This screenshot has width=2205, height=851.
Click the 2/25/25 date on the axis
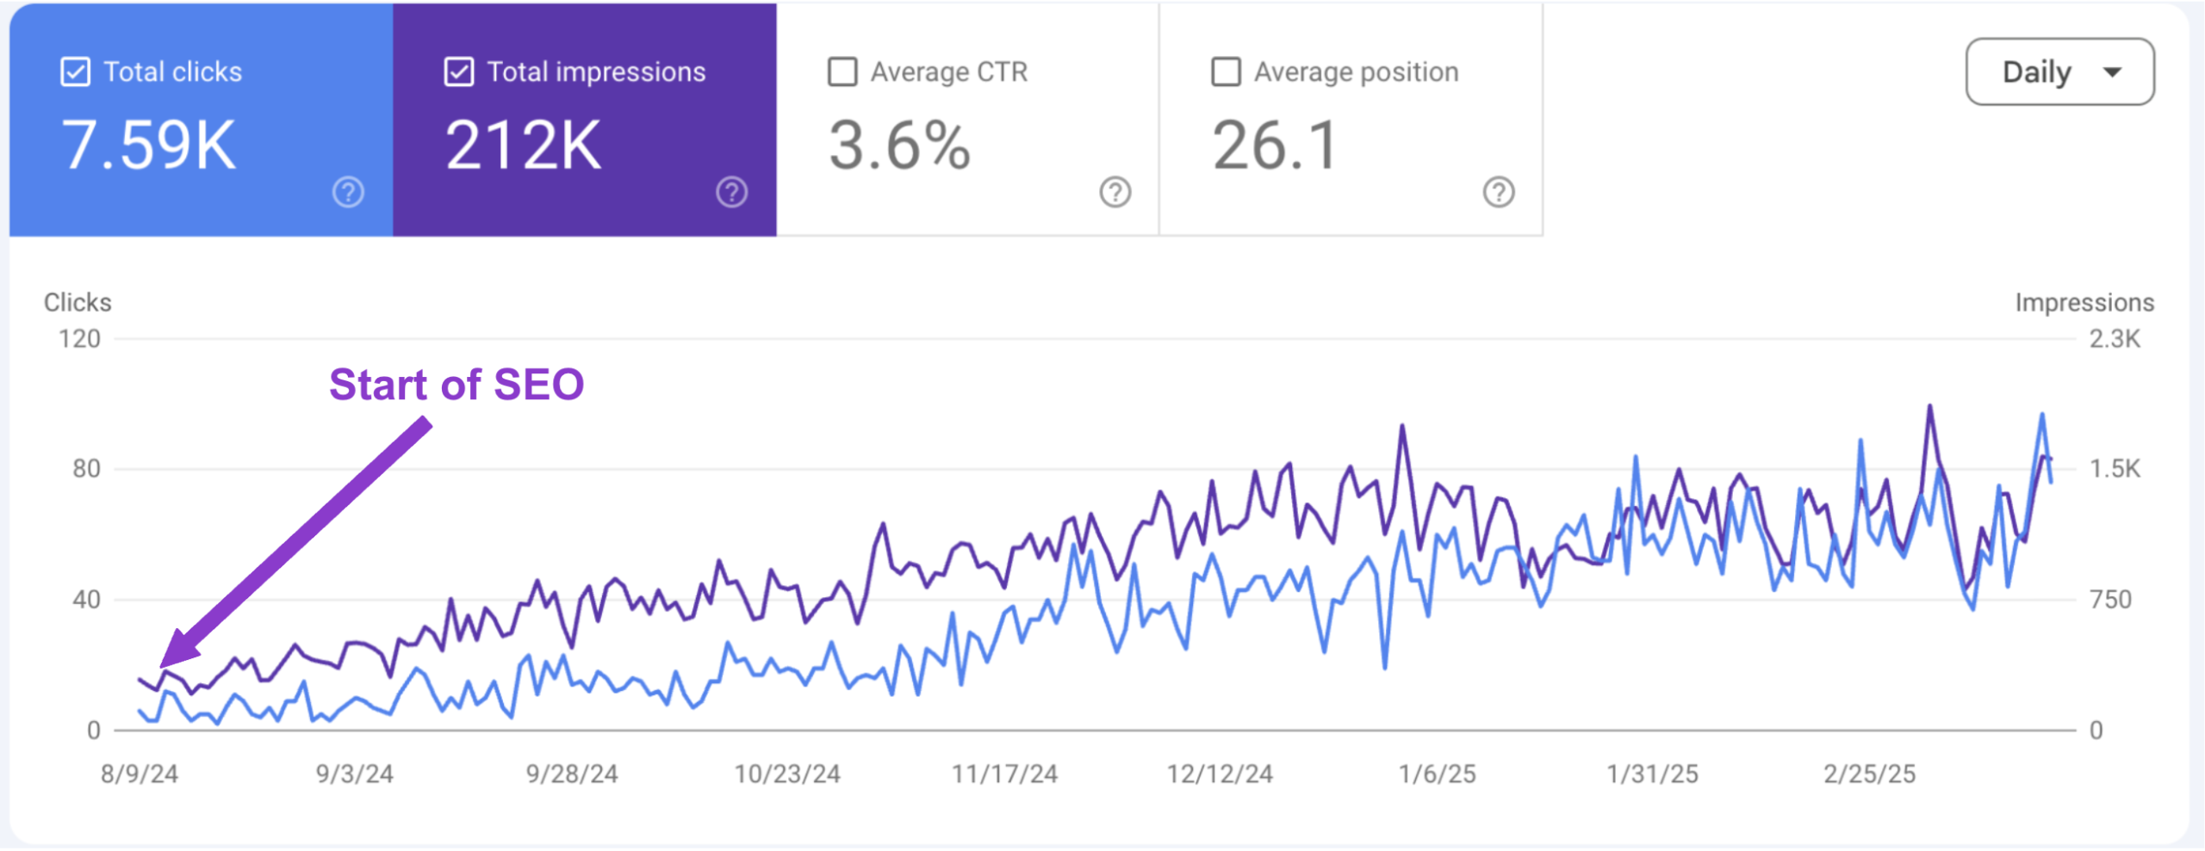[x=1869, y=774]
